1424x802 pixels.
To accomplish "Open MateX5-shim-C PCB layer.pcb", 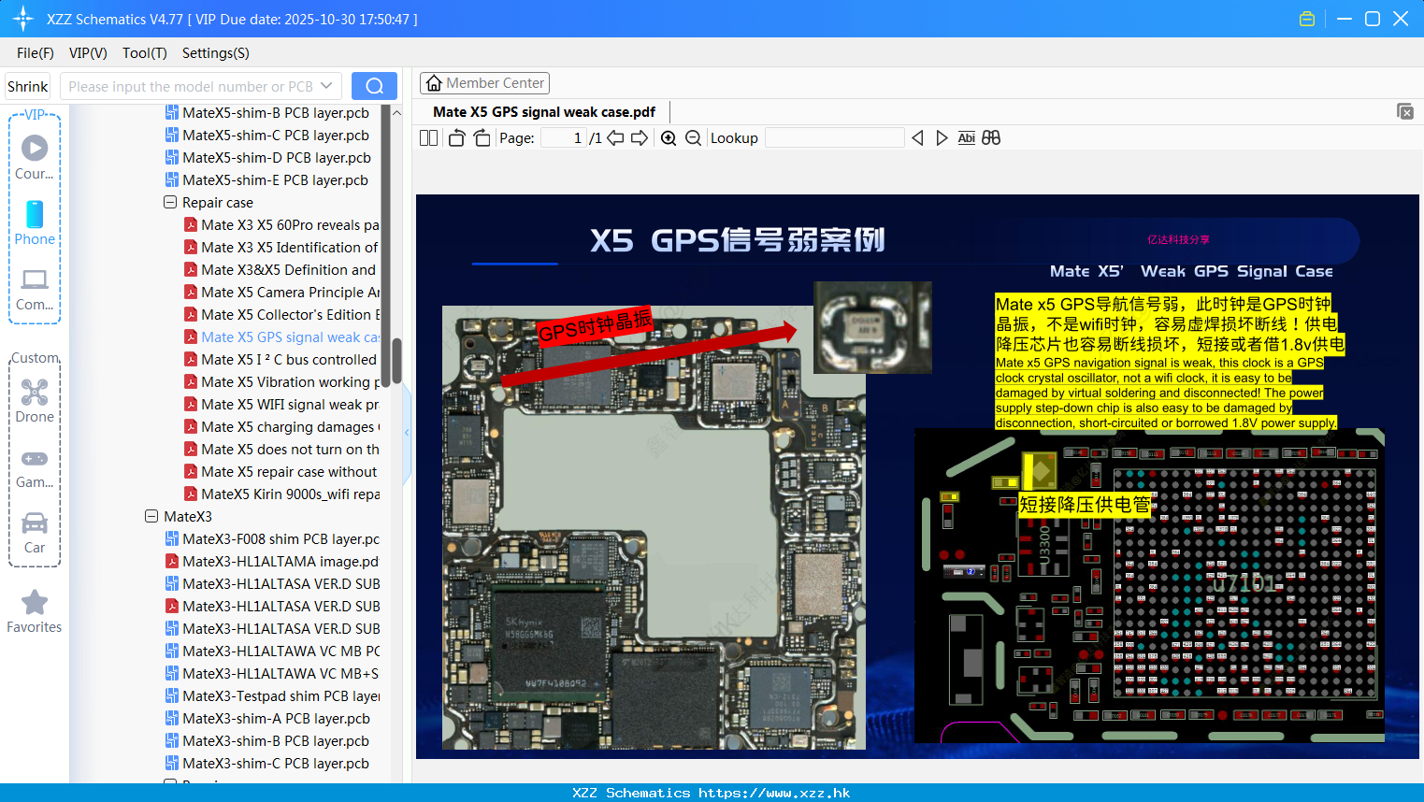I will tap(276, 135).
